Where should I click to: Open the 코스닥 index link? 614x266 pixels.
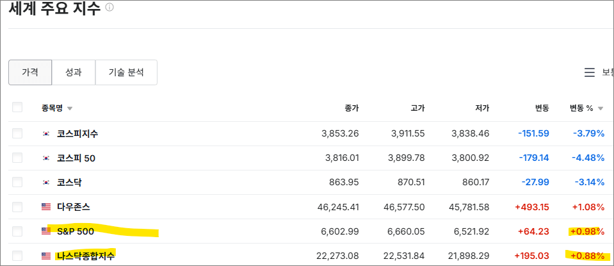(69, 183)
